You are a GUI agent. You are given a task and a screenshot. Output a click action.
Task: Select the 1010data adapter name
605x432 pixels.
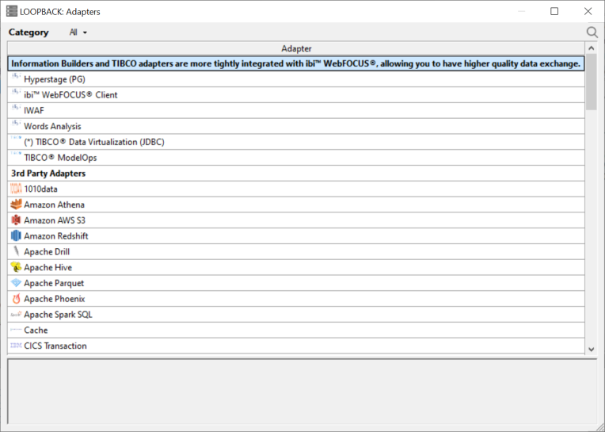tap(40, 189)
